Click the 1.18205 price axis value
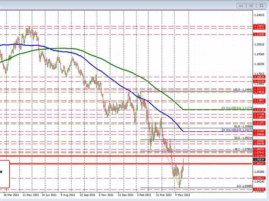Viewport: 269px width, 201px height. tap(259, 64)
